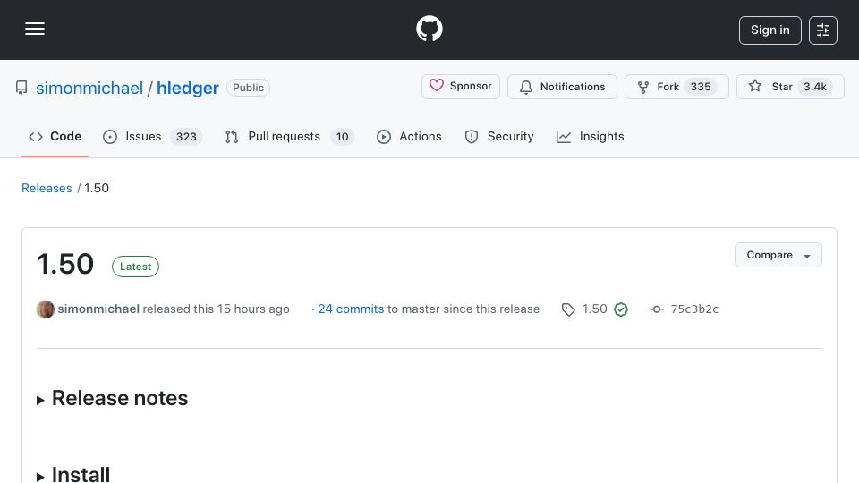View 24 commits since this release

click(351, 309)
